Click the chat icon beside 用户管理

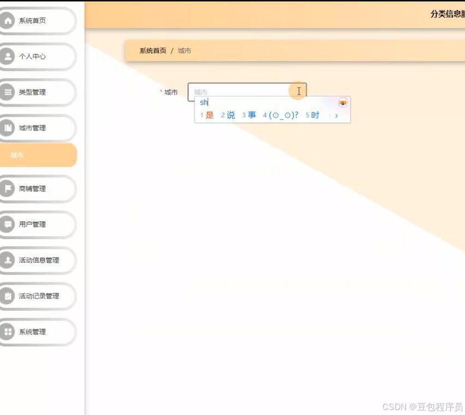pos(7,224)
